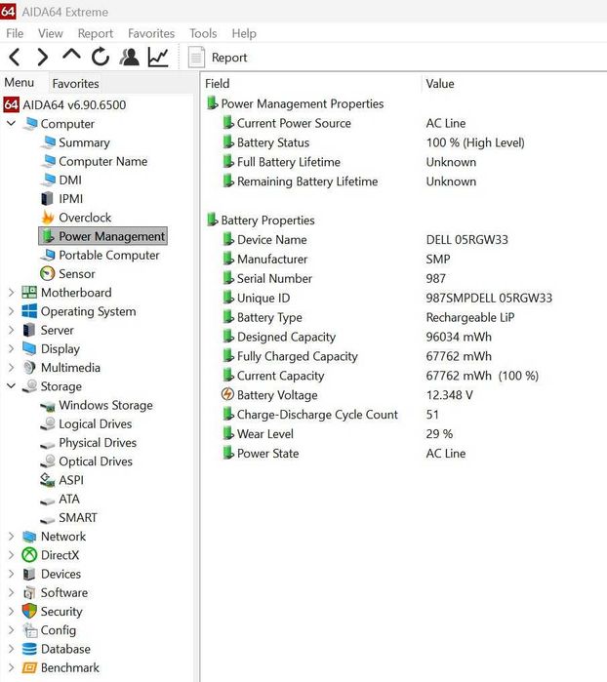Open the Favorites menu
This screenshot has width=607, height=682.
coord(151,33)
